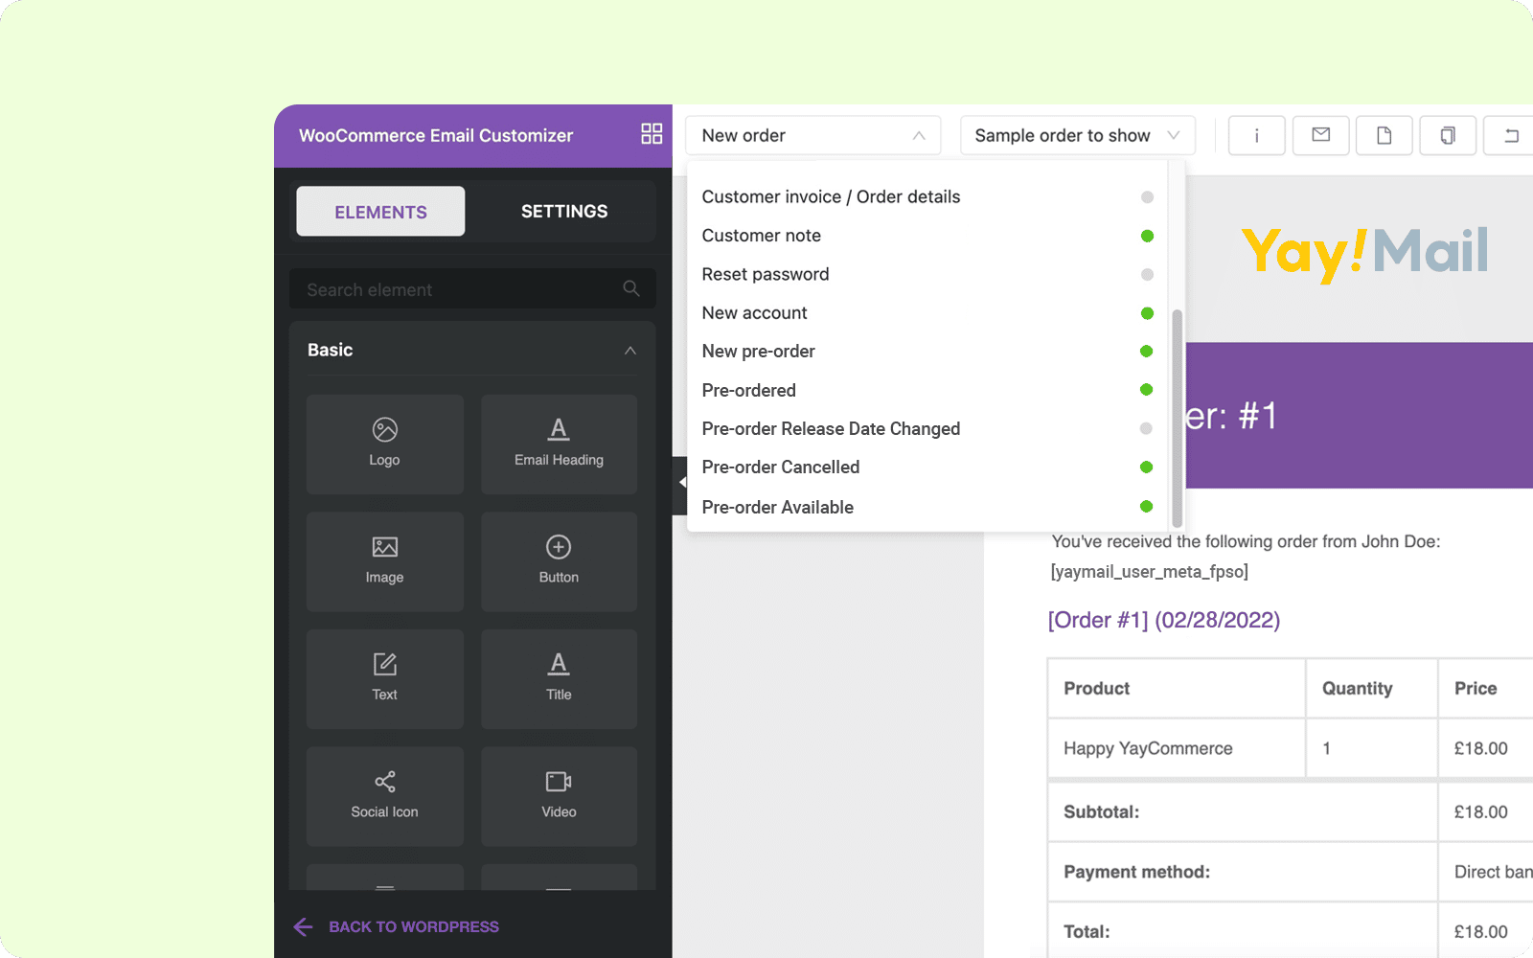1533x958 pixels.
Task: Select Pre-order Cancelled template
Action: (927, 467)
